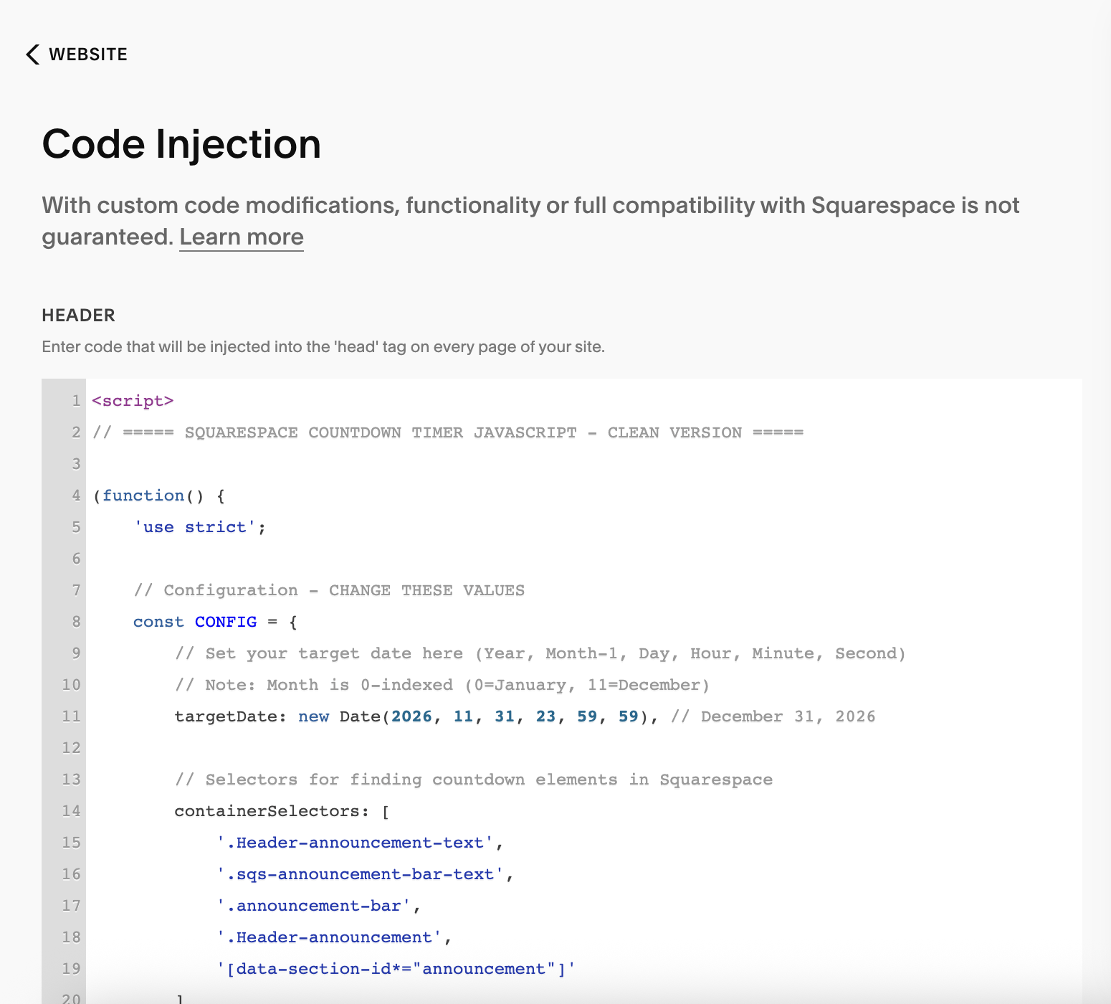The image size is (1111, 1004).
Task: Click the '.announcement-bar' selector string
Action: (313, 906)
